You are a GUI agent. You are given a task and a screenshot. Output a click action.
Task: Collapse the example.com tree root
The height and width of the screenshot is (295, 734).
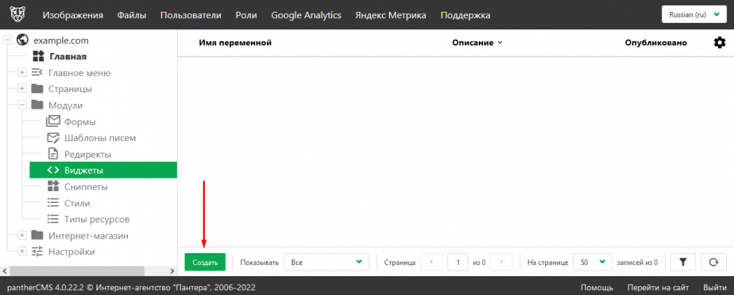[x=7, y=40]
